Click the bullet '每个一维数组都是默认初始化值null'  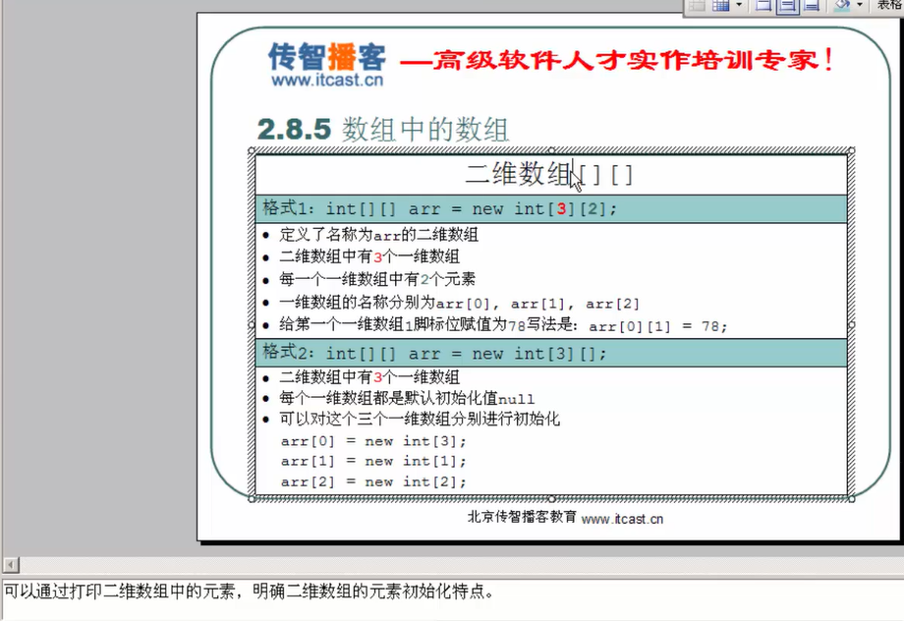click(407, 398)
